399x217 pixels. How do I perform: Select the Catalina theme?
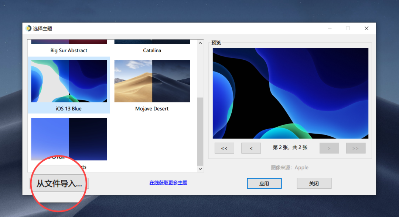152,50
